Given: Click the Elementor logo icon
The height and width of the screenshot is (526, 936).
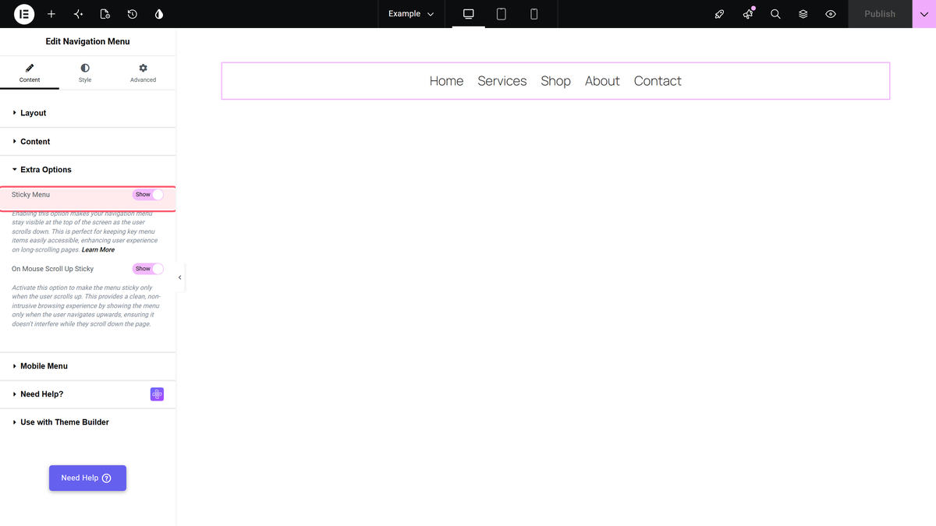Looking at the screenshot, I should (x=24, y=14).
